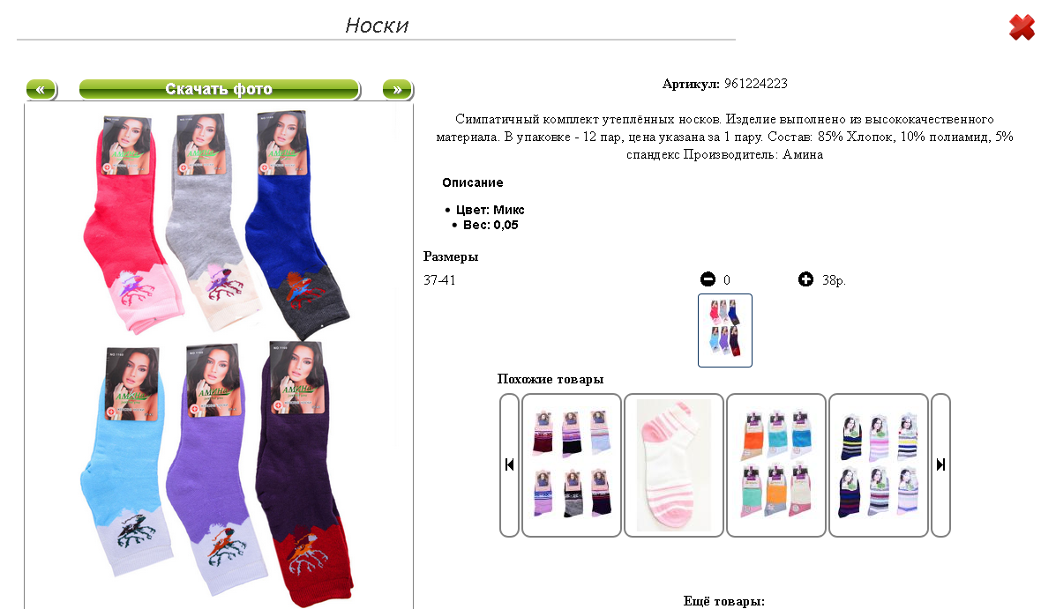Open the pink striped white sock item

[x=674, y=465]
